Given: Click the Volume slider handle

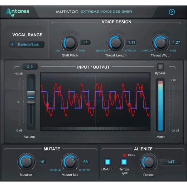Looking at the screenshot, I should 31,97.
